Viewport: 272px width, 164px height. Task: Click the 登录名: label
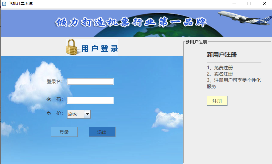tap(55, 82)
